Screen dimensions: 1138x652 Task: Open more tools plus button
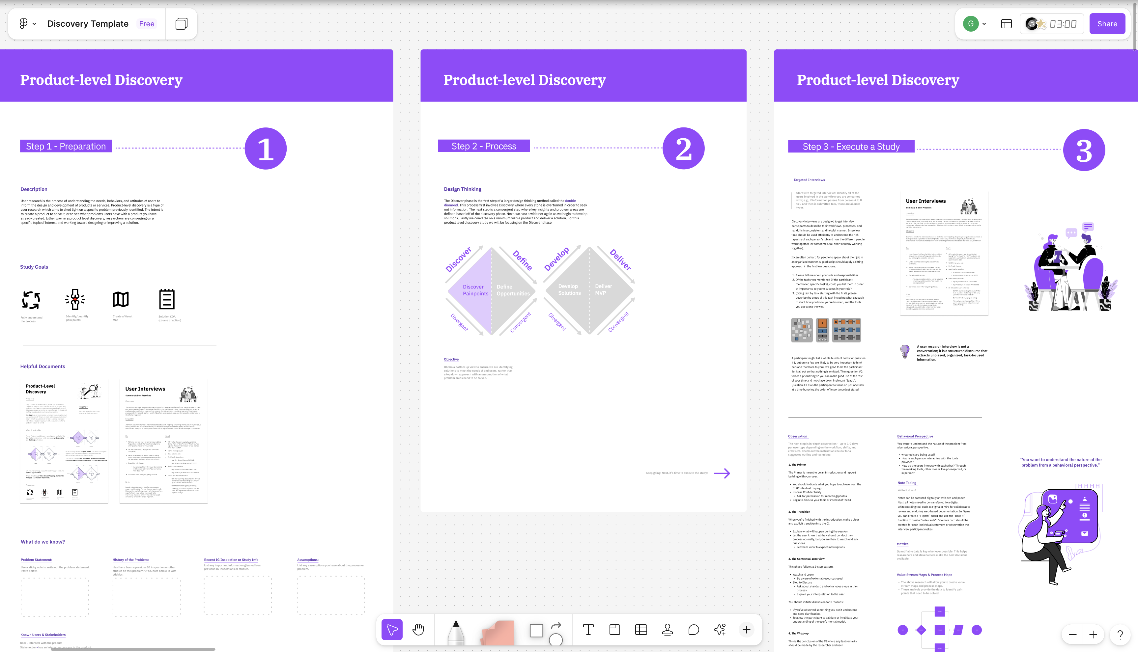pos(746,630)
